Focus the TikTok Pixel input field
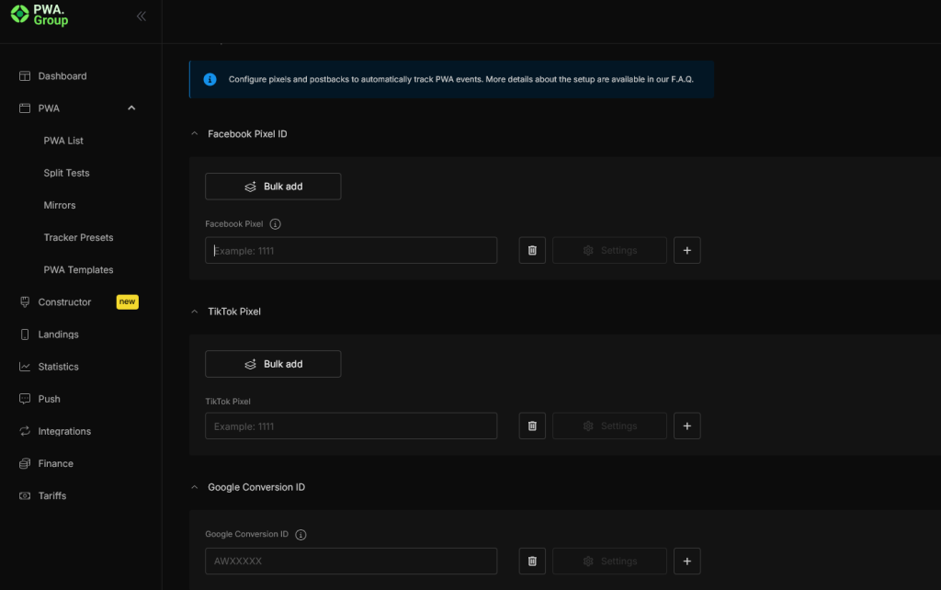The height and width of the screenshot is (590, 941). click(351, 426)
